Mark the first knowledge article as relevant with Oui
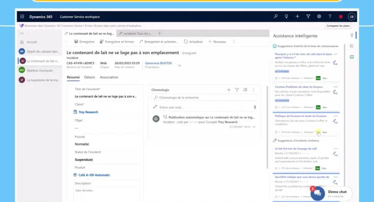 (318, 78)
